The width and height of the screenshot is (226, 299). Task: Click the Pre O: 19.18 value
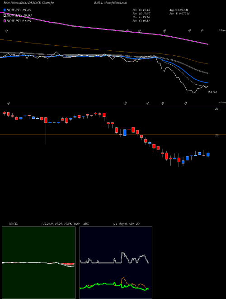pyautogui.click(x=141, y=10)
